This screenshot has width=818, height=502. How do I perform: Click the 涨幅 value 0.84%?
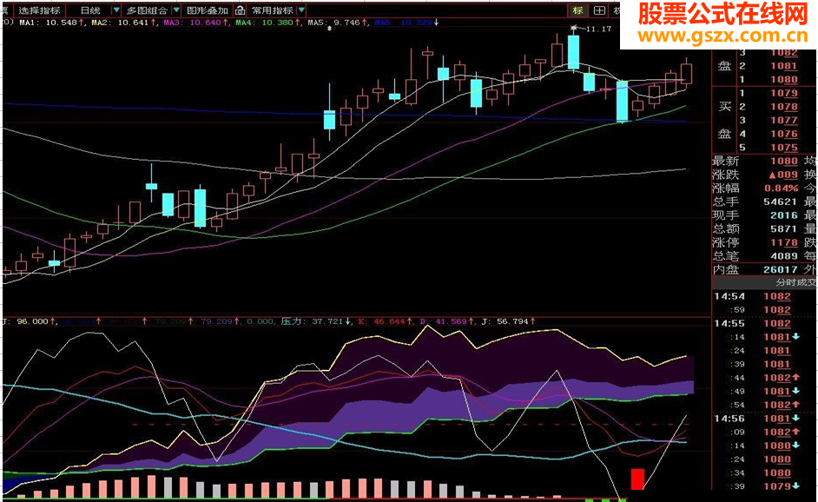tap(781, 188)
